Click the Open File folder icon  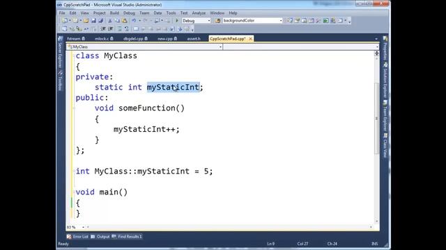click(86, 21)
